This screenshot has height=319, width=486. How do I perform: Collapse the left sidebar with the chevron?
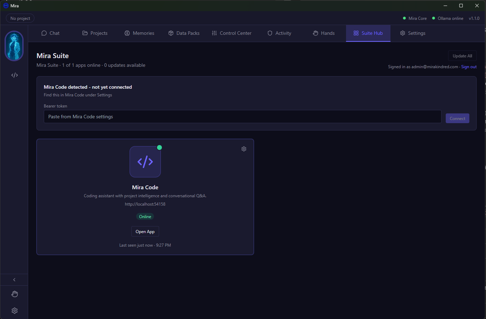(14, 280)
